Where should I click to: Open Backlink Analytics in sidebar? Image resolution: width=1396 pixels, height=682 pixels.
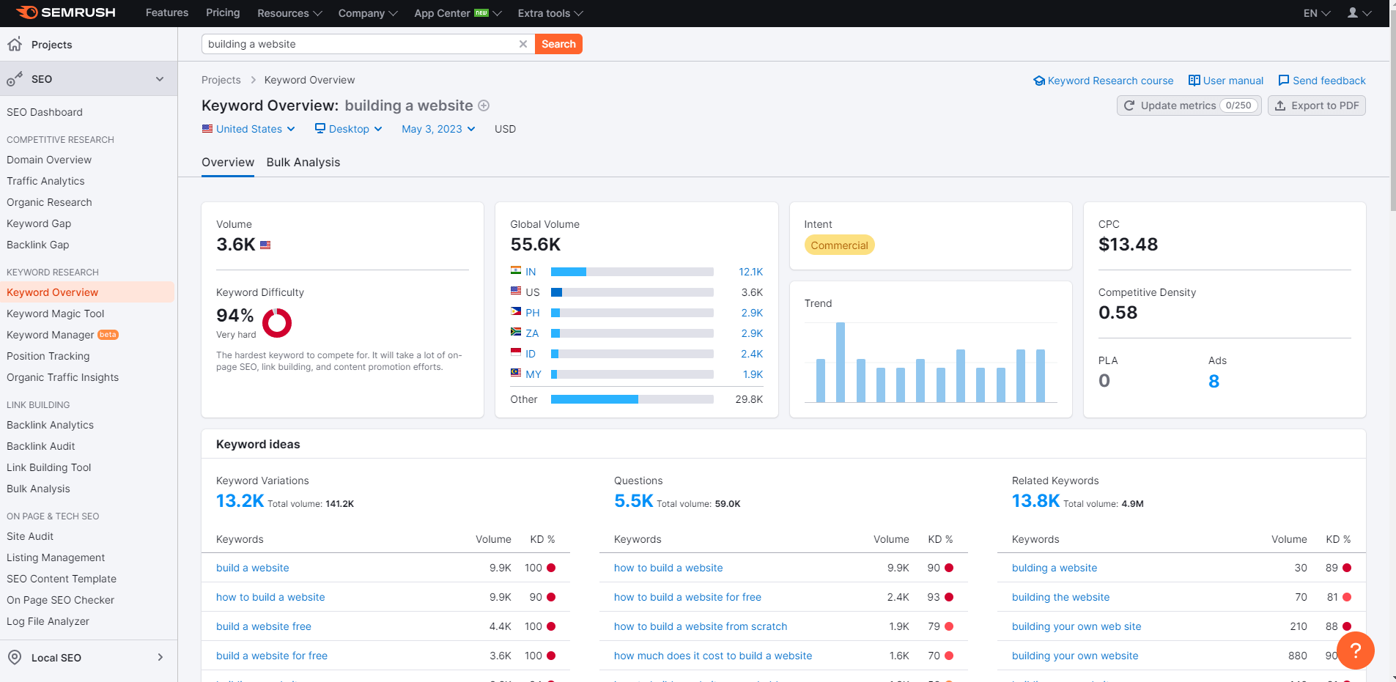(50, 425)
